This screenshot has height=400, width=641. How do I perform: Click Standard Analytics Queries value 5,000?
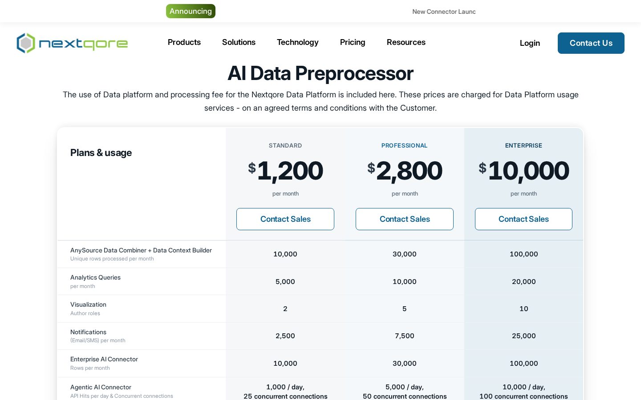(285, 282)
